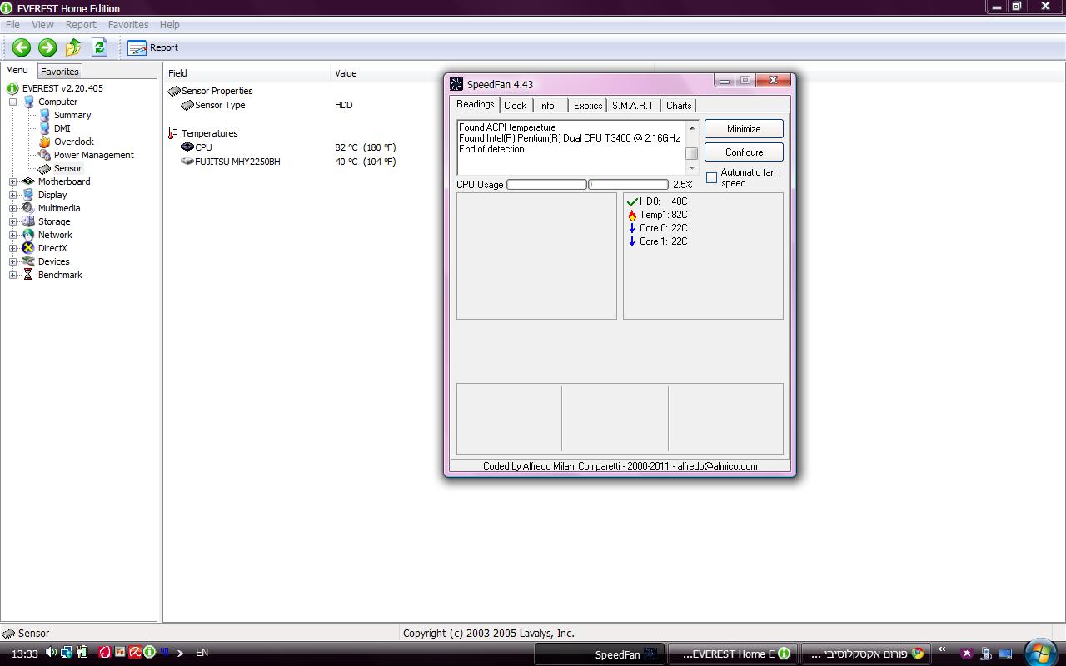
Task: Click the Up level arrow icon
Action: 73,47
